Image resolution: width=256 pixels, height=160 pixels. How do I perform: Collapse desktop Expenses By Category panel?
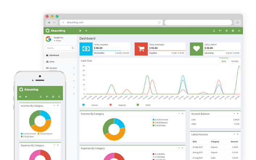(179, 148)
